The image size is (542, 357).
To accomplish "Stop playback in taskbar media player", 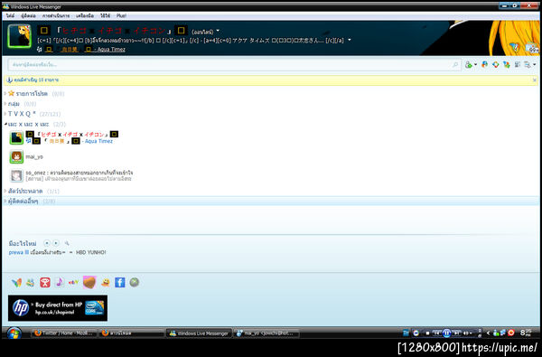I will point(427,334).
